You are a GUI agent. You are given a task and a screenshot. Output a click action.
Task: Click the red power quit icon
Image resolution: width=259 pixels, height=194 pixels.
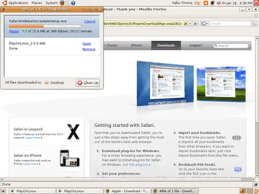click(256, 3)
